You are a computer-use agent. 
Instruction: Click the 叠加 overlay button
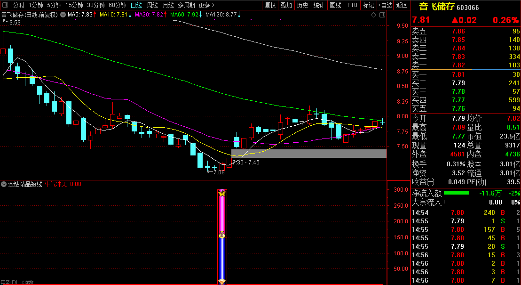tap(286, 5)
